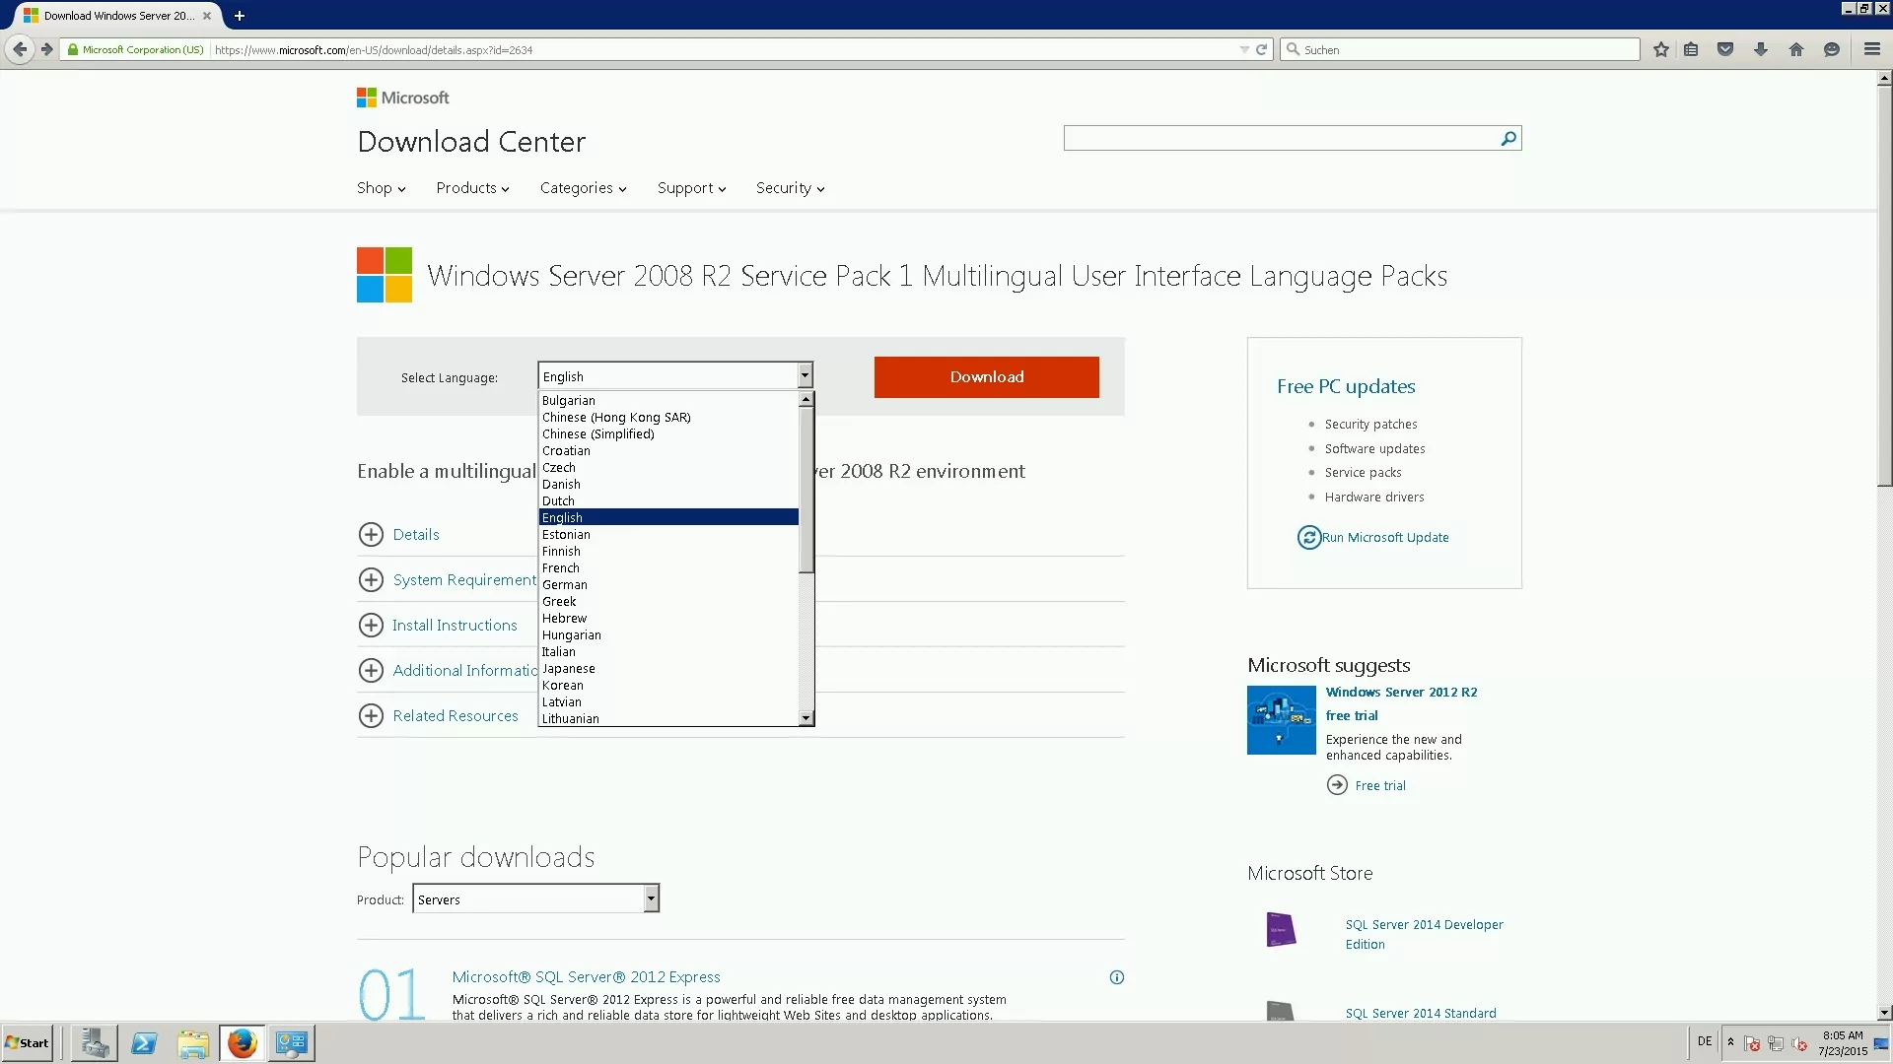Open Microsoft SQL Server 2012 Express link
This screenshot has height=1064, width=1893.
[x=586, y=977]
